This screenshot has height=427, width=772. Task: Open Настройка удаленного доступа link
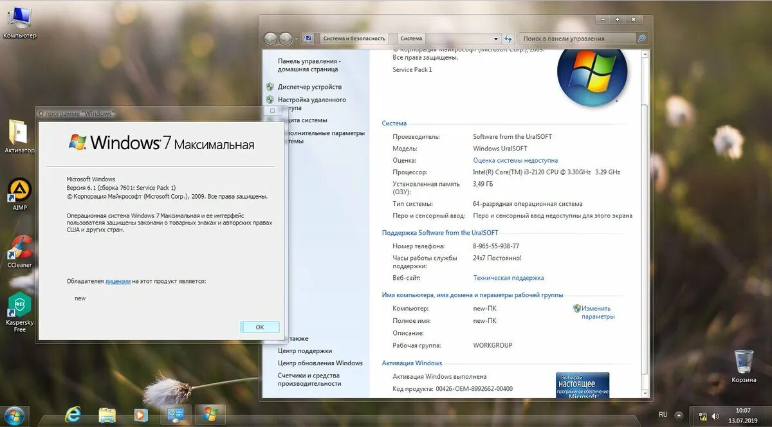point(312,104)
